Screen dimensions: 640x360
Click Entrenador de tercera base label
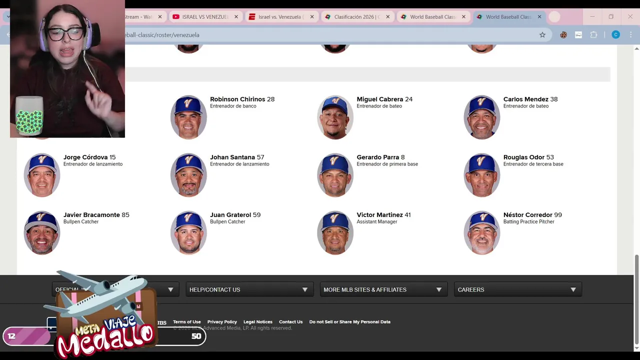533,164
